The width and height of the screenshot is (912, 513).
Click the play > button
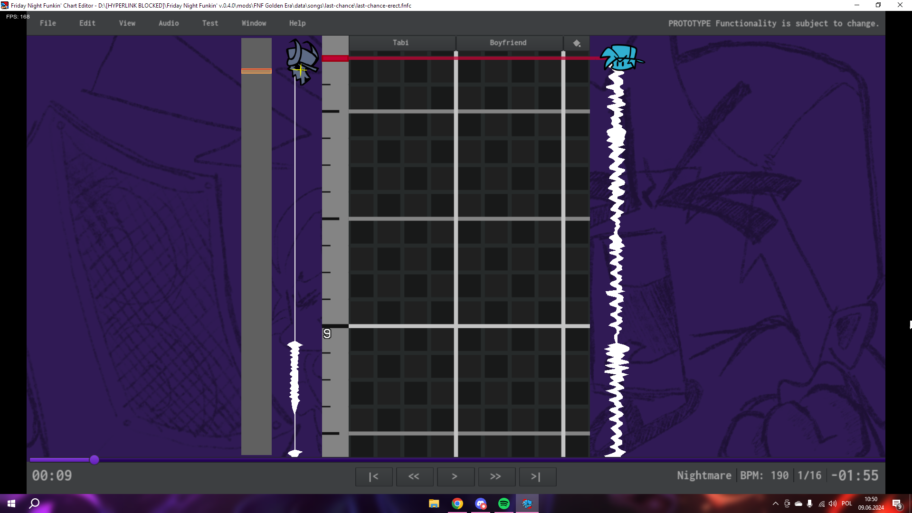click(x=456, y=476)
